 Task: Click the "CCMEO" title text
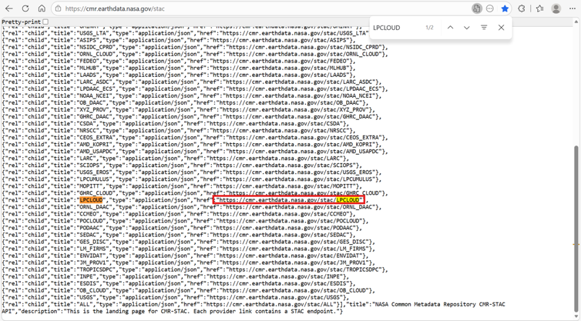(x=88, y=214)
